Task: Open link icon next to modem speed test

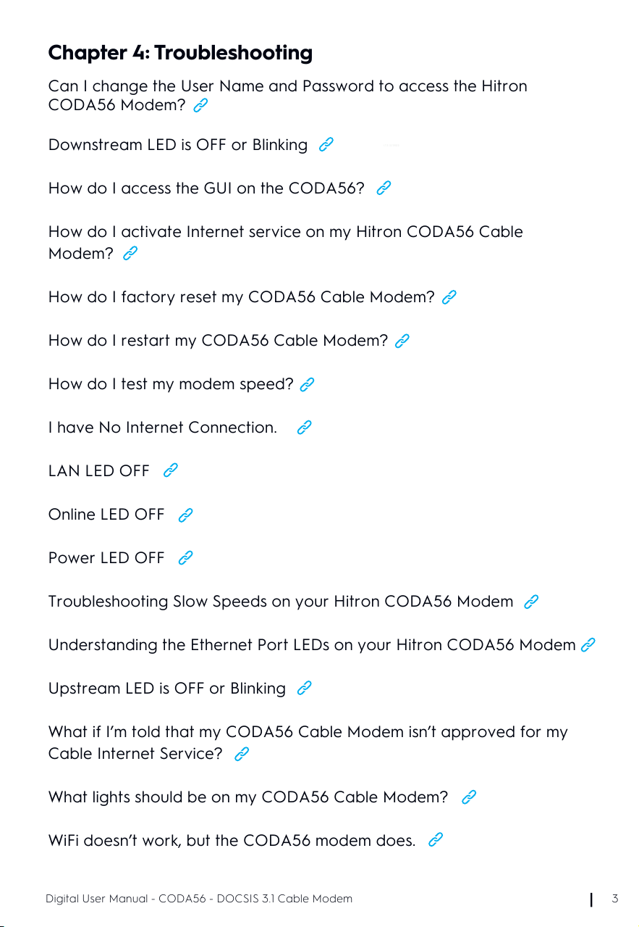Action: point(307,384)
